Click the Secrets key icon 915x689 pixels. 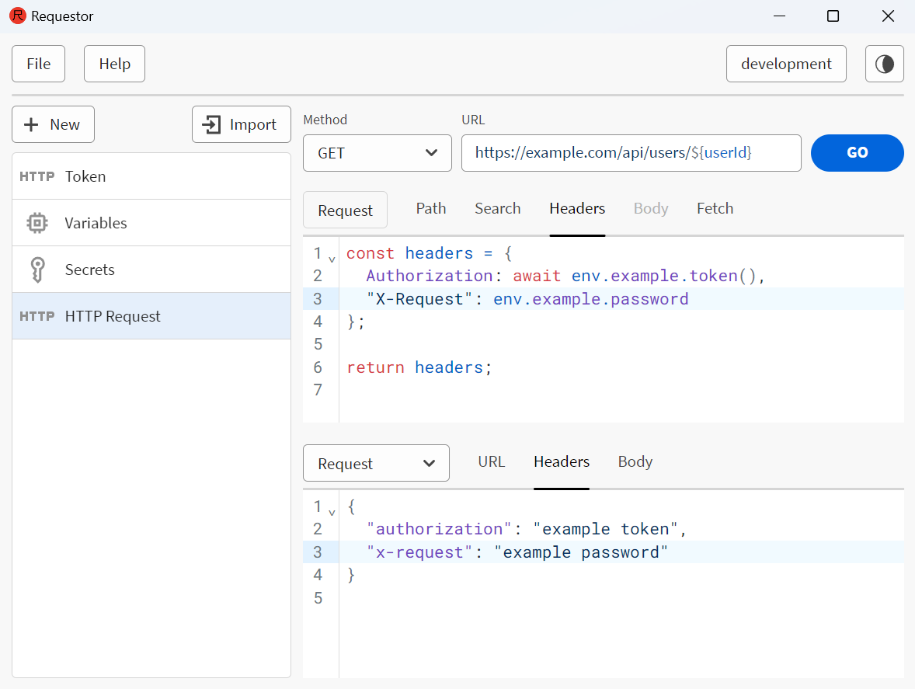(37, 269)
